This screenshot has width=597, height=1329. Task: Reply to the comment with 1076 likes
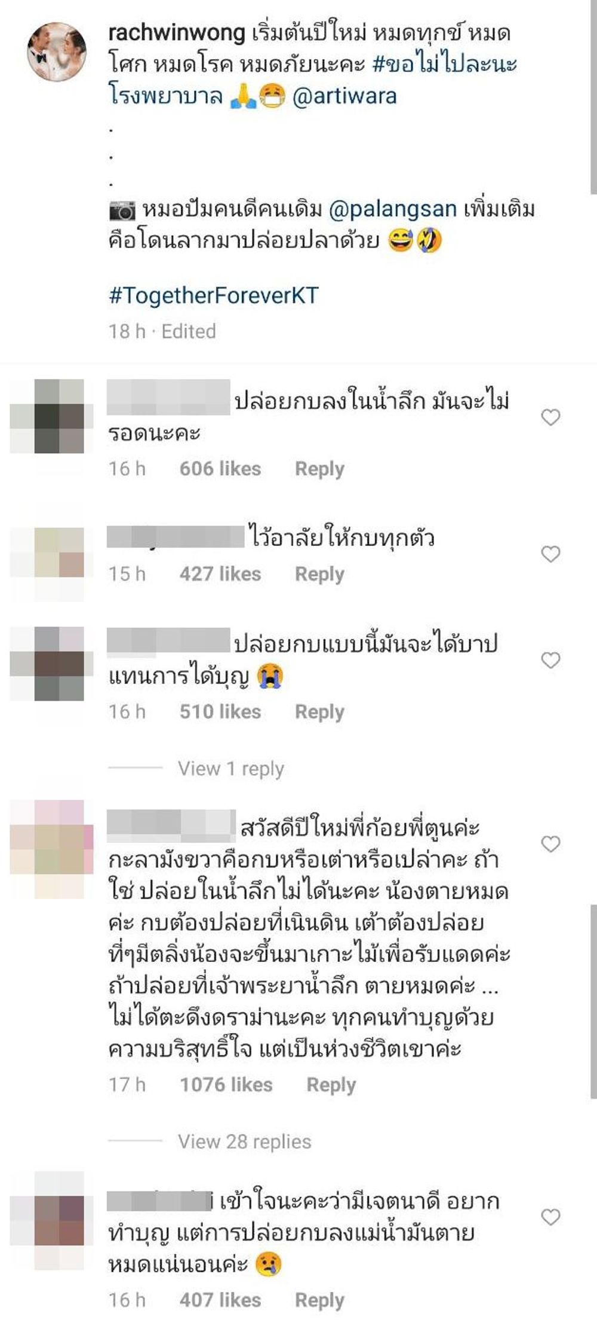pos(331,1084)
